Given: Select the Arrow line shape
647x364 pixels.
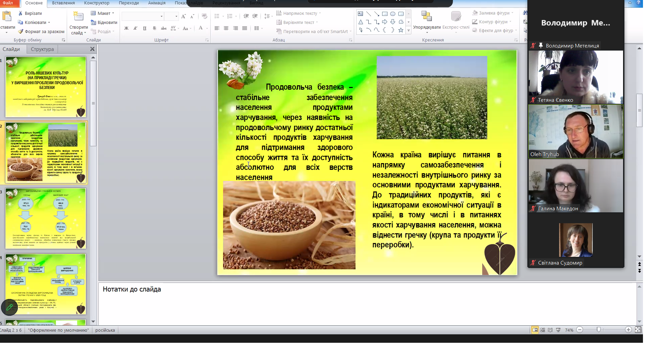Looking at the screenshot, I should [x=377, y=14].
